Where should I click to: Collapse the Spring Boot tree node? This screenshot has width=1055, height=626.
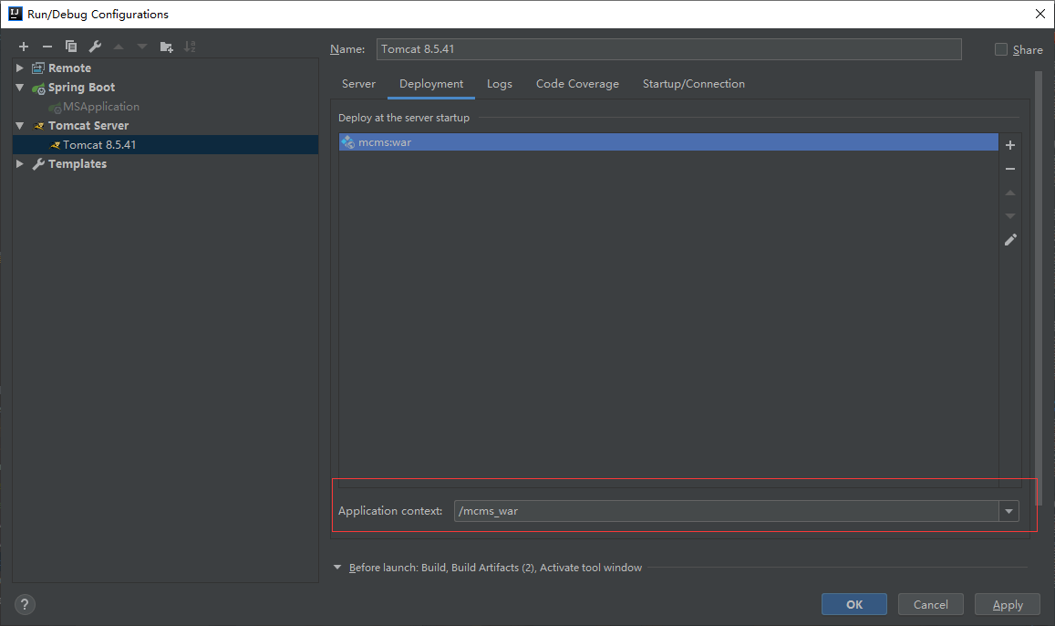[19, 88]
